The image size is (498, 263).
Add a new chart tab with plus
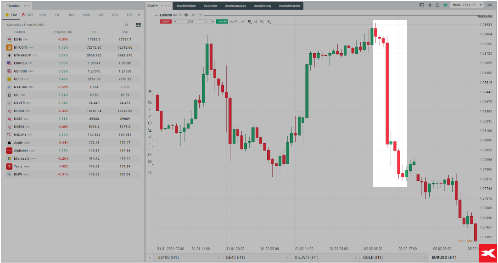[x=150, y=257]
